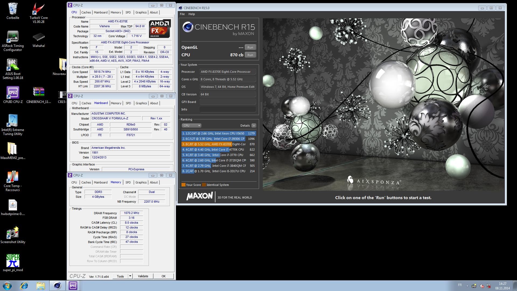Show hidden tray icons arrow
The height and width of the screenshot is (291, 517).
tap(467, 286)
